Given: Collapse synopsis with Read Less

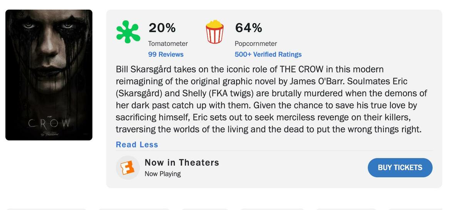Looking at the screenshot, I should (x=137, y=144).
